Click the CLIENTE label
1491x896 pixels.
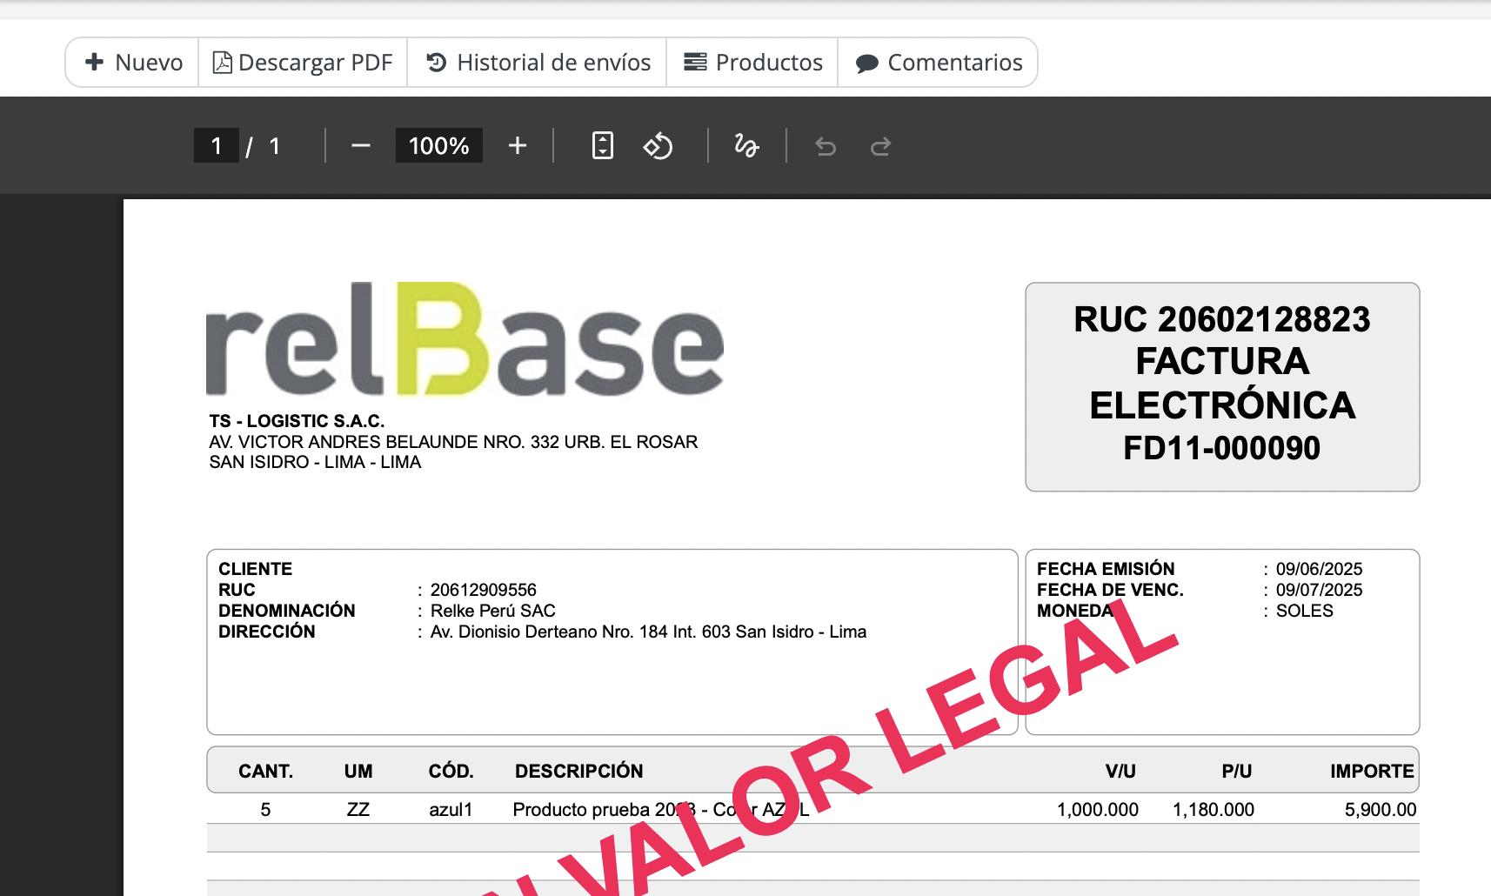(x=255, y=569)
